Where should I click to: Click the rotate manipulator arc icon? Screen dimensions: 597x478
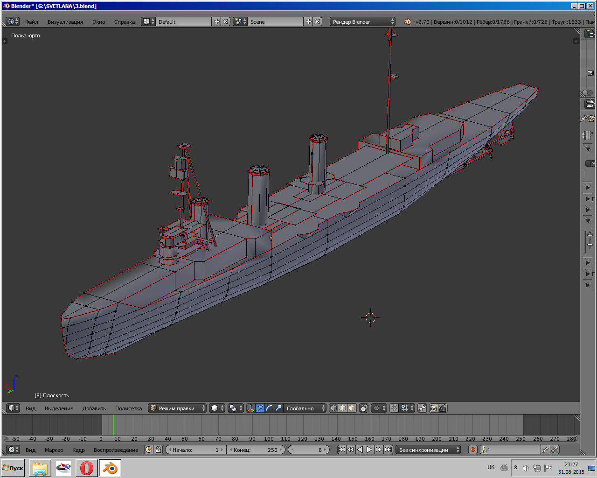[269, 408]
